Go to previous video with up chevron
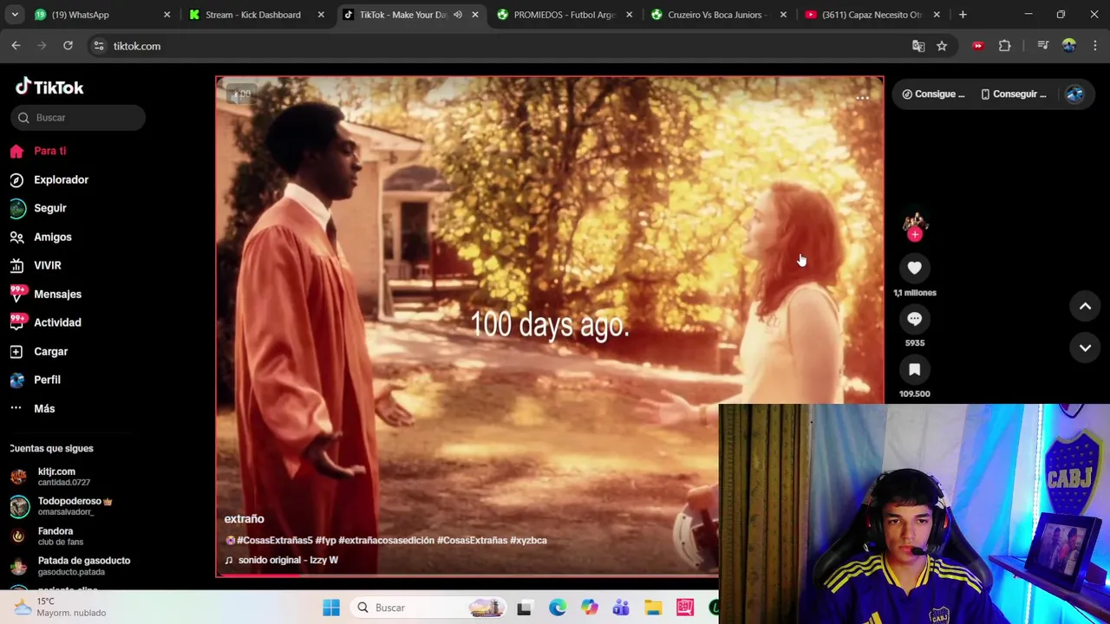Screen dimensions: 1110x624 click(1085, 306)
